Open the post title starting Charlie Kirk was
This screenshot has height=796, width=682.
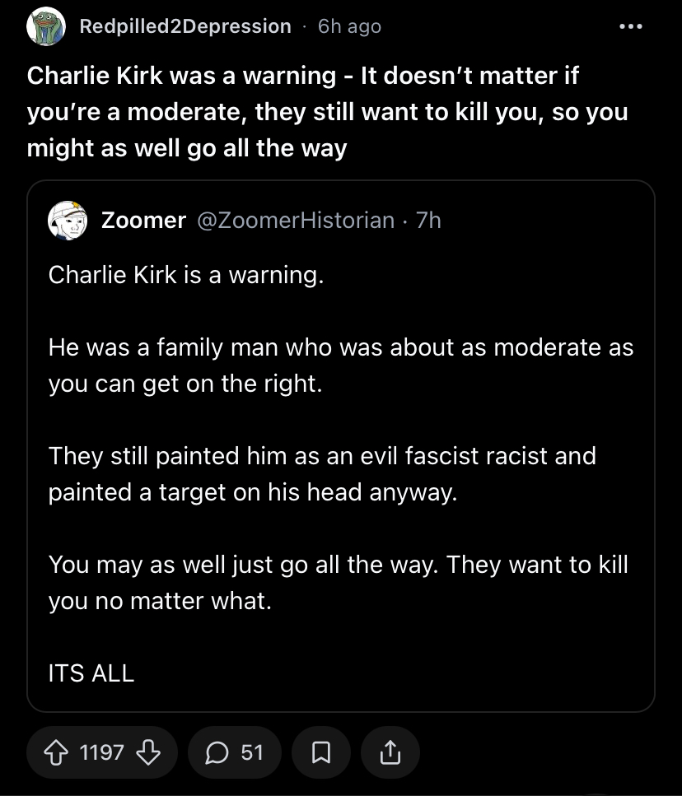click(x=328, y=112)
